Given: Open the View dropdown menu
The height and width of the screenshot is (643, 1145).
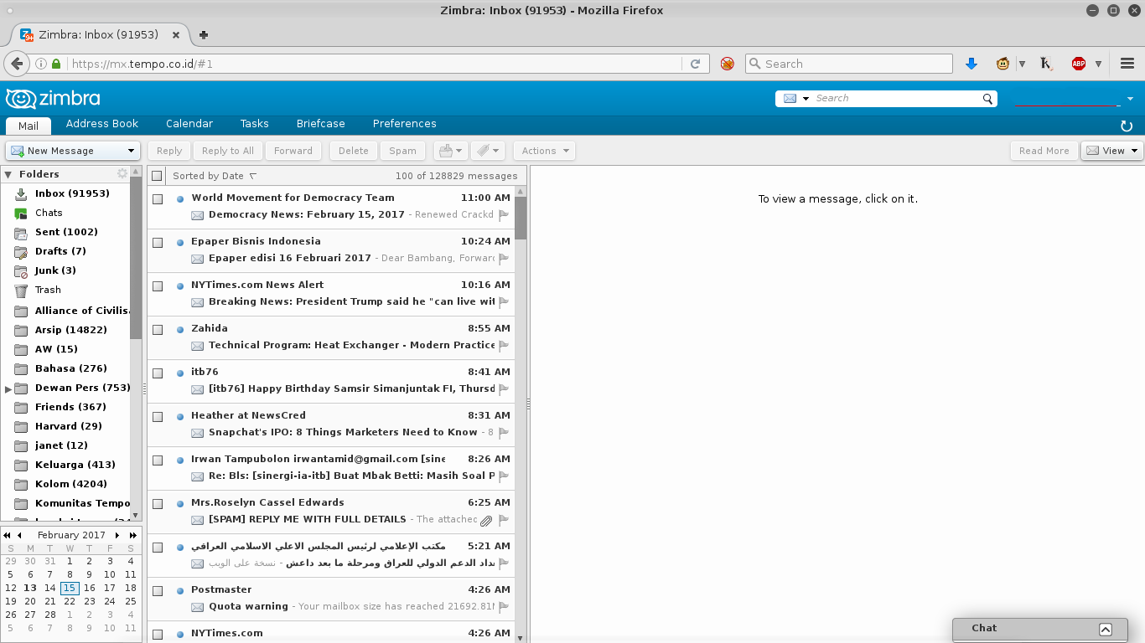Looking at the screenshot, I should point(1112,151).
